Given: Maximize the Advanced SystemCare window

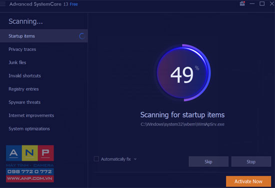Looking at the screenshot, I should (x=262, y=3).
